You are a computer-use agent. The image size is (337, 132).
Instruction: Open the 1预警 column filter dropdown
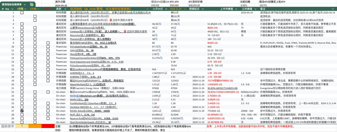(x=26, y=9)
